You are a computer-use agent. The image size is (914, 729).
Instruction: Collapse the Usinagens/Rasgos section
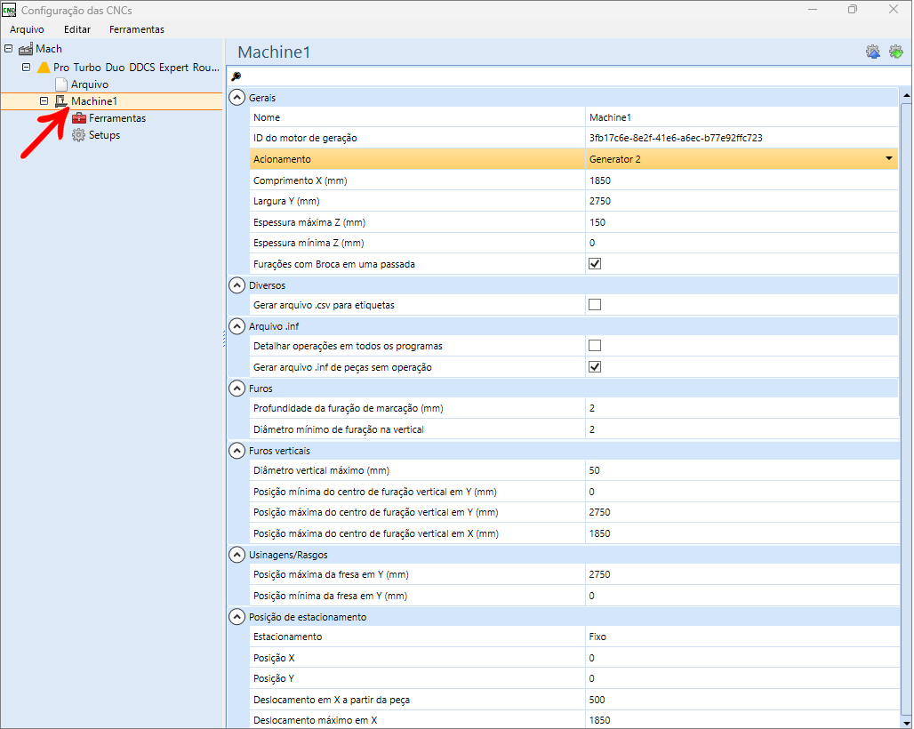(237, 555)
